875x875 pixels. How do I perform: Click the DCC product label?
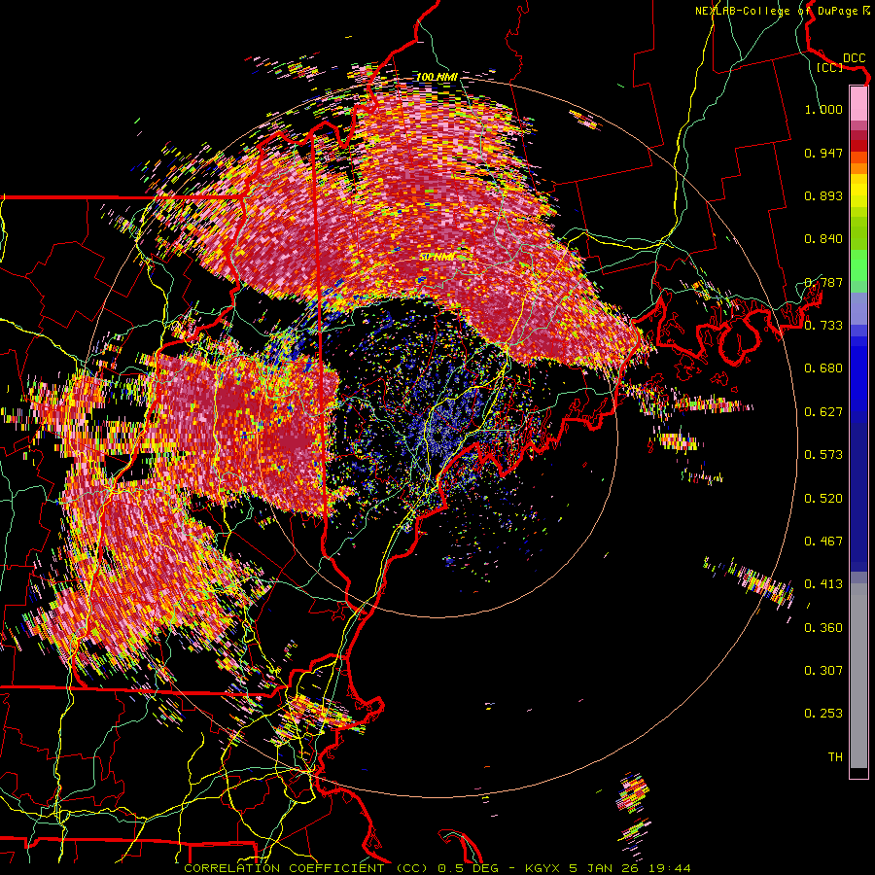[855, 58]
